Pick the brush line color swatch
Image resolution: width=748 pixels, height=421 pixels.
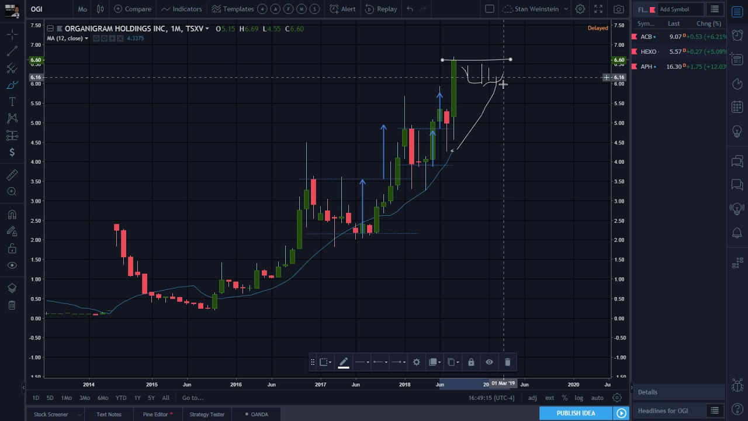click(x=344, y=363)
